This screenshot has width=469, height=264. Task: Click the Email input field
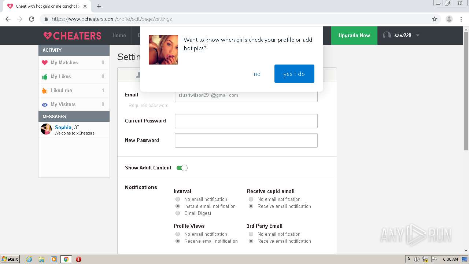click(x=246, y=96)
